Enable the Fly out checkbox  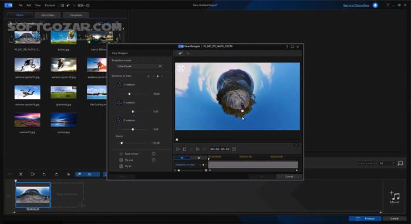coord(121,160)
